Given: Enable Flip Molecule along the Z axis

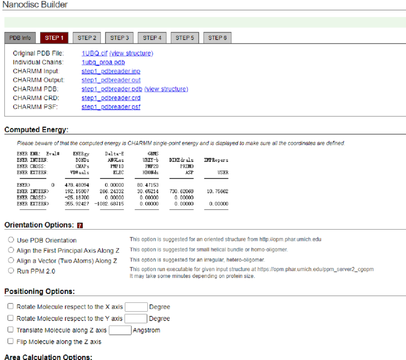Looking at the screenshot, I should pyautogui.click(x=10, y=341).
